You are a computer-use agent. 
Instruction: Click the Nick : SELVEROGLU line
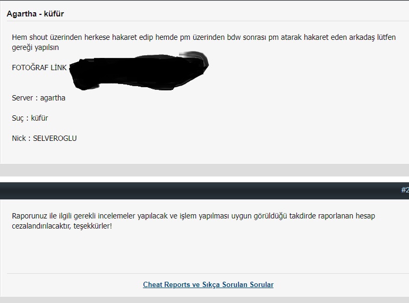pyautogui.click(x=44, y=138)
